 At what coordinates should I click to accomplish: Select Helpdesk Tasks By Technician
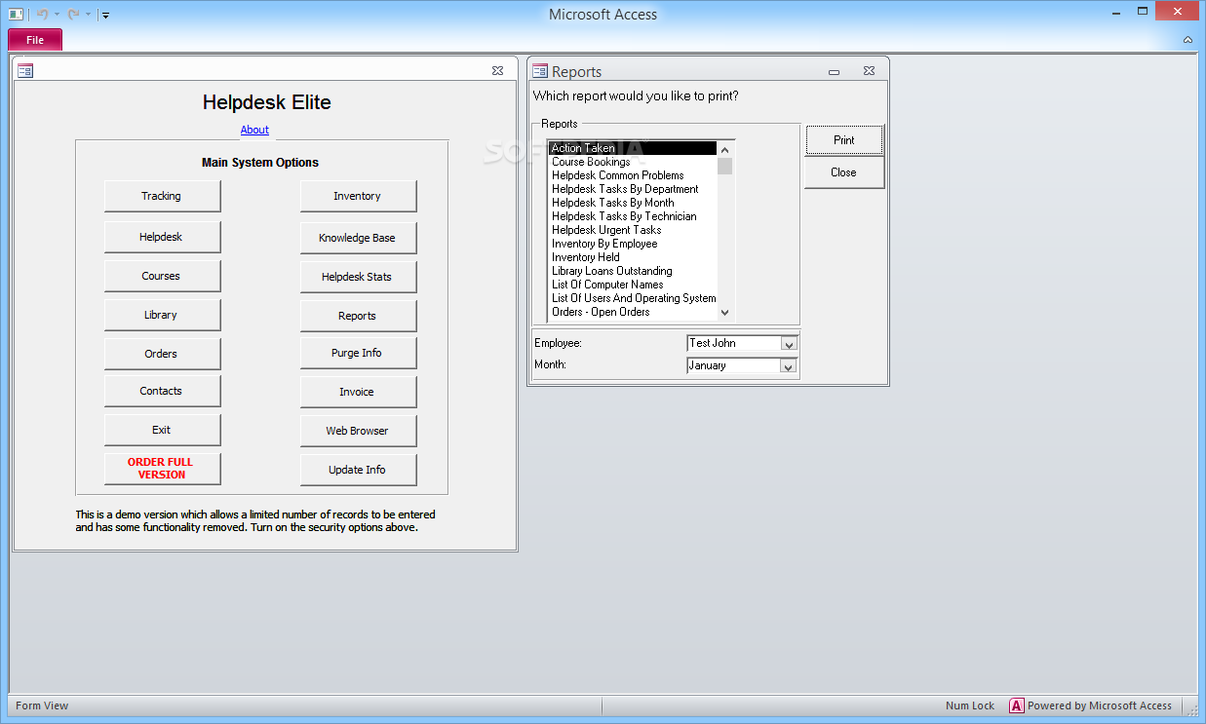pyautogui.click(x=633, y=216)
